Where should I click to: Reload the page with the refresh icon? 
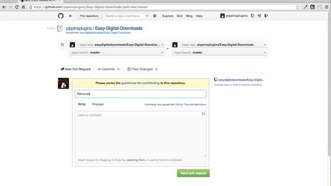pyautogui.click(x=17, y=7)
